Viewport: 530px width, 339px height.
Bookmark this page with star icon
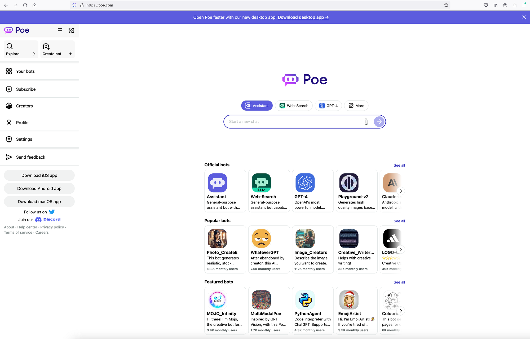pos(446,5)
